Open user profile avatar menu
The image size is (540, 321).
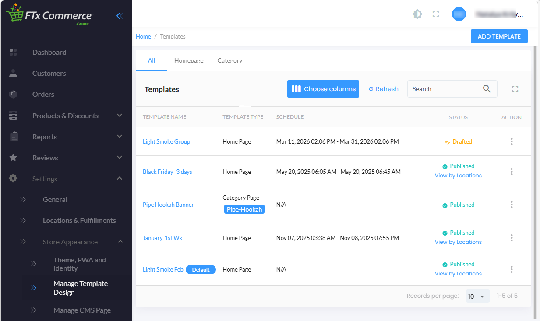pos(459,14)
